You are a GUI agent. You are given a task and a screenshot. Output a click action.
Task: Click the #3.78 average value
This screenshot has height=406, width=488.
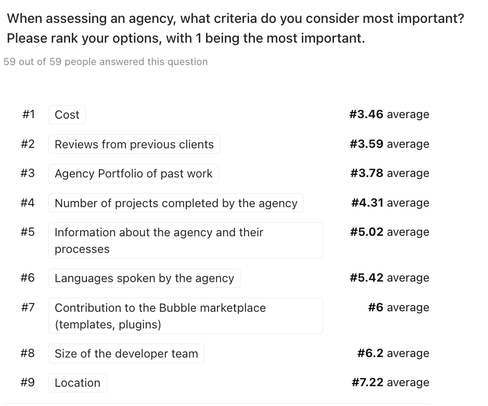click(x=390, y=173)
